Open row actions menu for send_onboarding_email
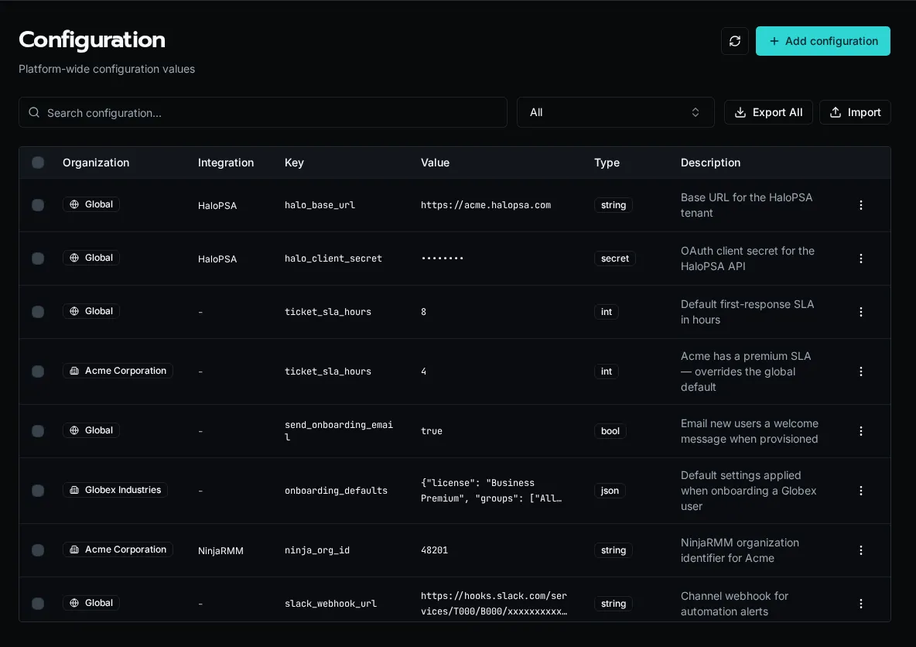This screenshot has height=647, width=916. tap(860, 431)
